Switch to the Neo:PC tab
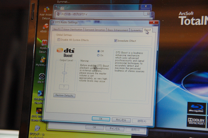The height and width of the screenshot is (138, 208). click(x=57, y=30)
